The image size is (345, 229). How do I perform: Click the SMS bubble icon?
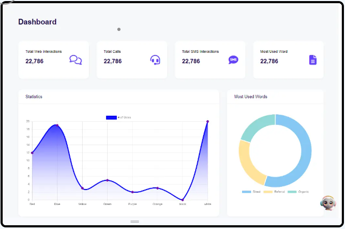point(233,60)
